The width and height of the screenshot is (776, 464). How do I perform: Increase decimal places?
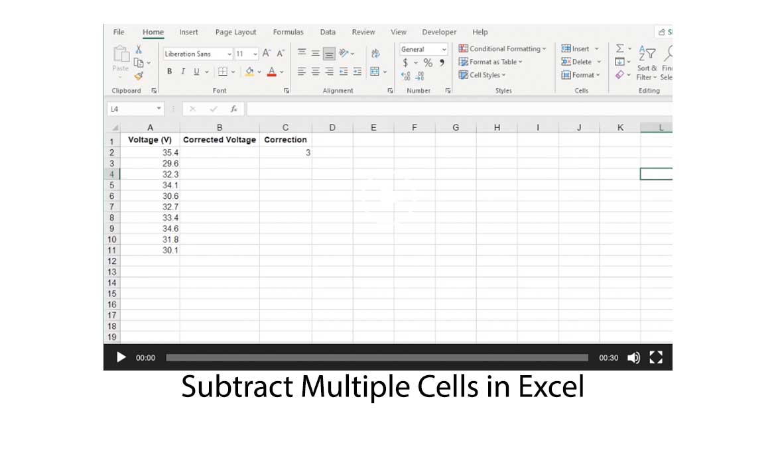point(405,76)
